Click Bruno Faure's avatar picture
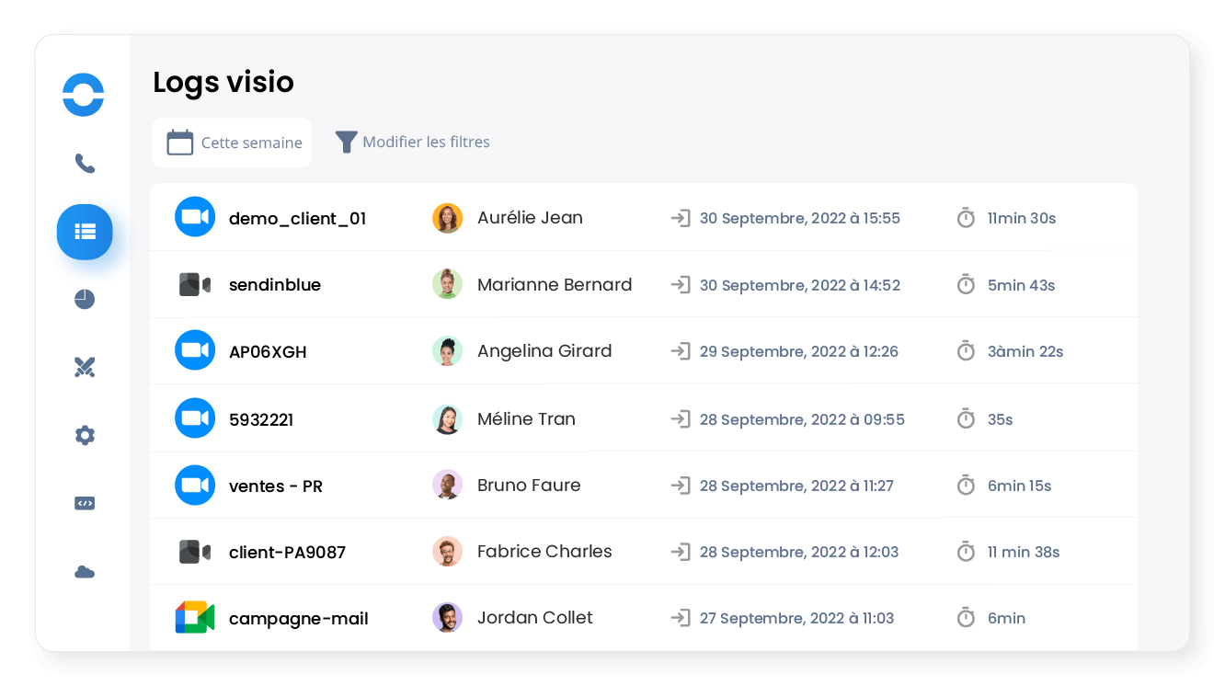This screenshot has height=686, width=1225. (447, 485)
